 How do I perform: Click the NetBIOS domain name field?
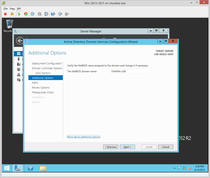tap(131, 71)
